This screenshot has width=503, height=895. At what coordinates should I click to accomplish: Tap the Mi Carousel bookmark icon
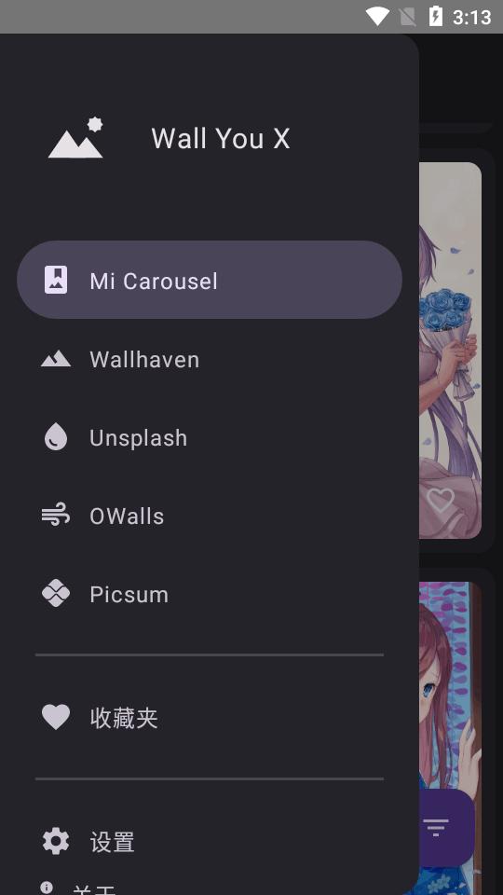(56, 281)
